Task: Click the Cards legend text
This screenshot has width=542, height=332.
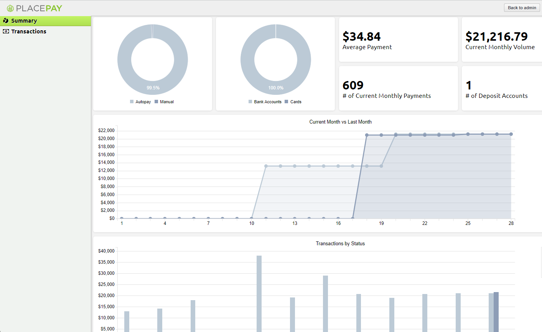Action: pos(296,102)
